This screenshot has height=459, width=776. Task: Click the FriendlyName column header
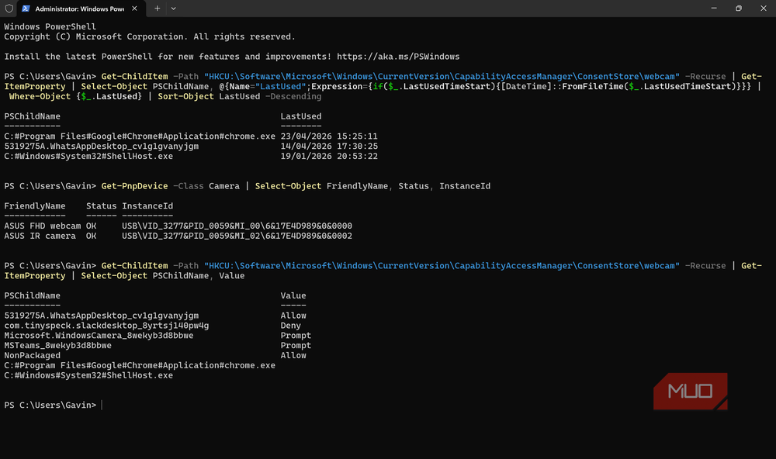pos(35,205)
